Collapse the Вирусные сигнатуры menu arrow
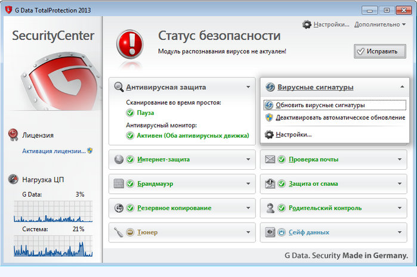 click(x=402, y=86)
